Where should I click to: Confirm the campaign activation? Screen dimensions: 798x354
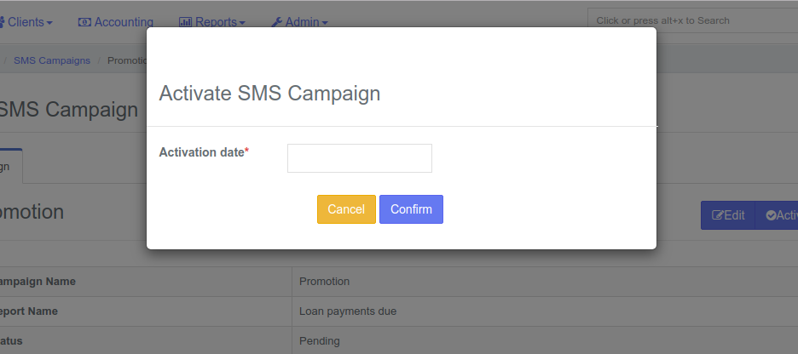[x=411, y=209]
